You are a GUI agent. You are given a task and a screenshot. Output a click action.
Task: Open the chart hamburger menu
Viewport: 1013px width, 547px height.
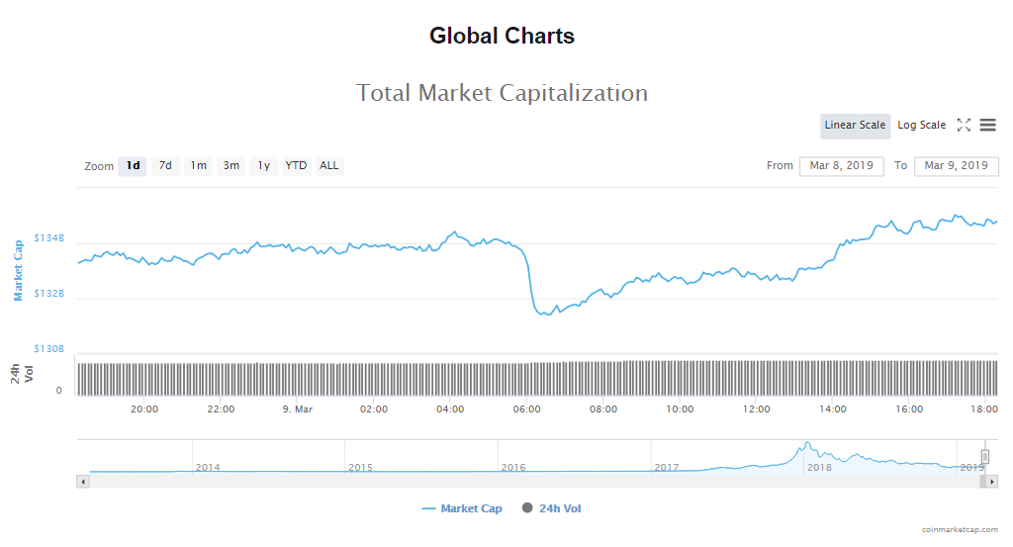pos(987,126)
